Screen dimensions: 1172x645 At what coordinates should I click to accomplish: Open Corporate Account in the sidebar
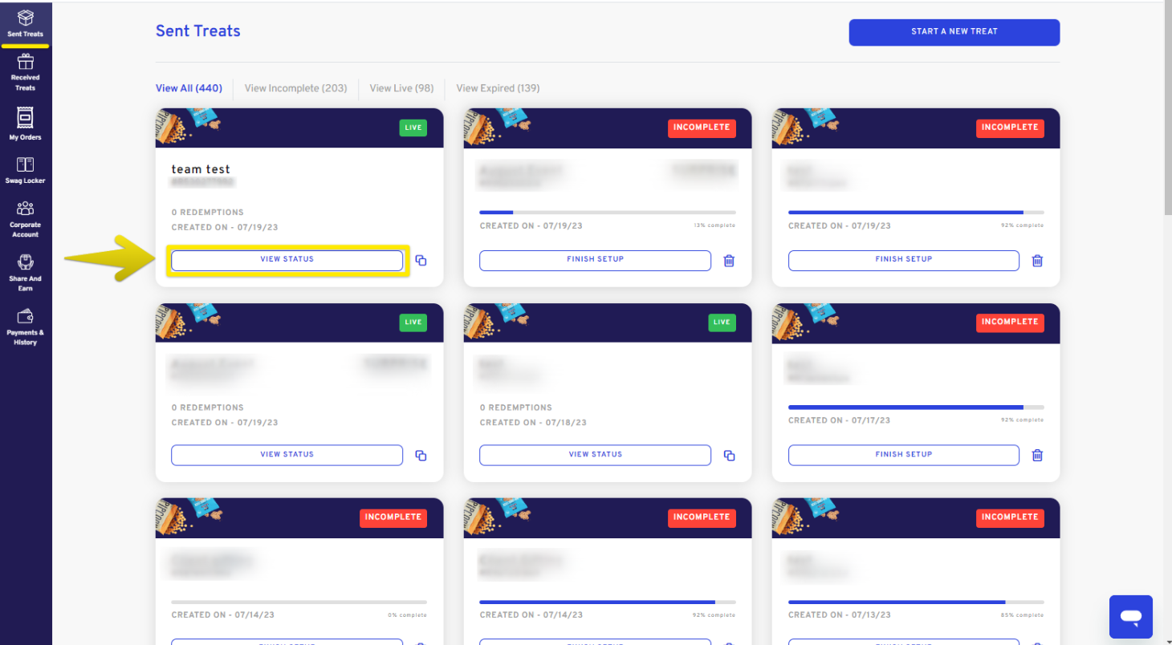(x=25, y=219)
